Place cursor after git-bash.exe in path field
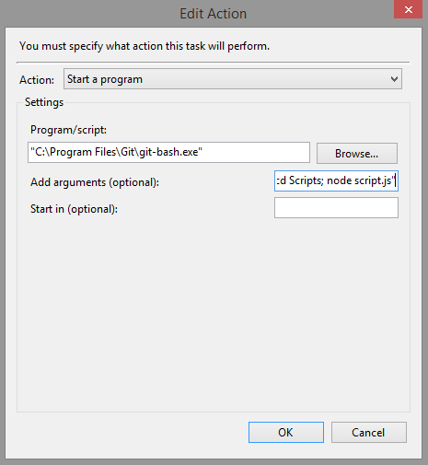Screen dimensions: 428x465 point(202,152)
